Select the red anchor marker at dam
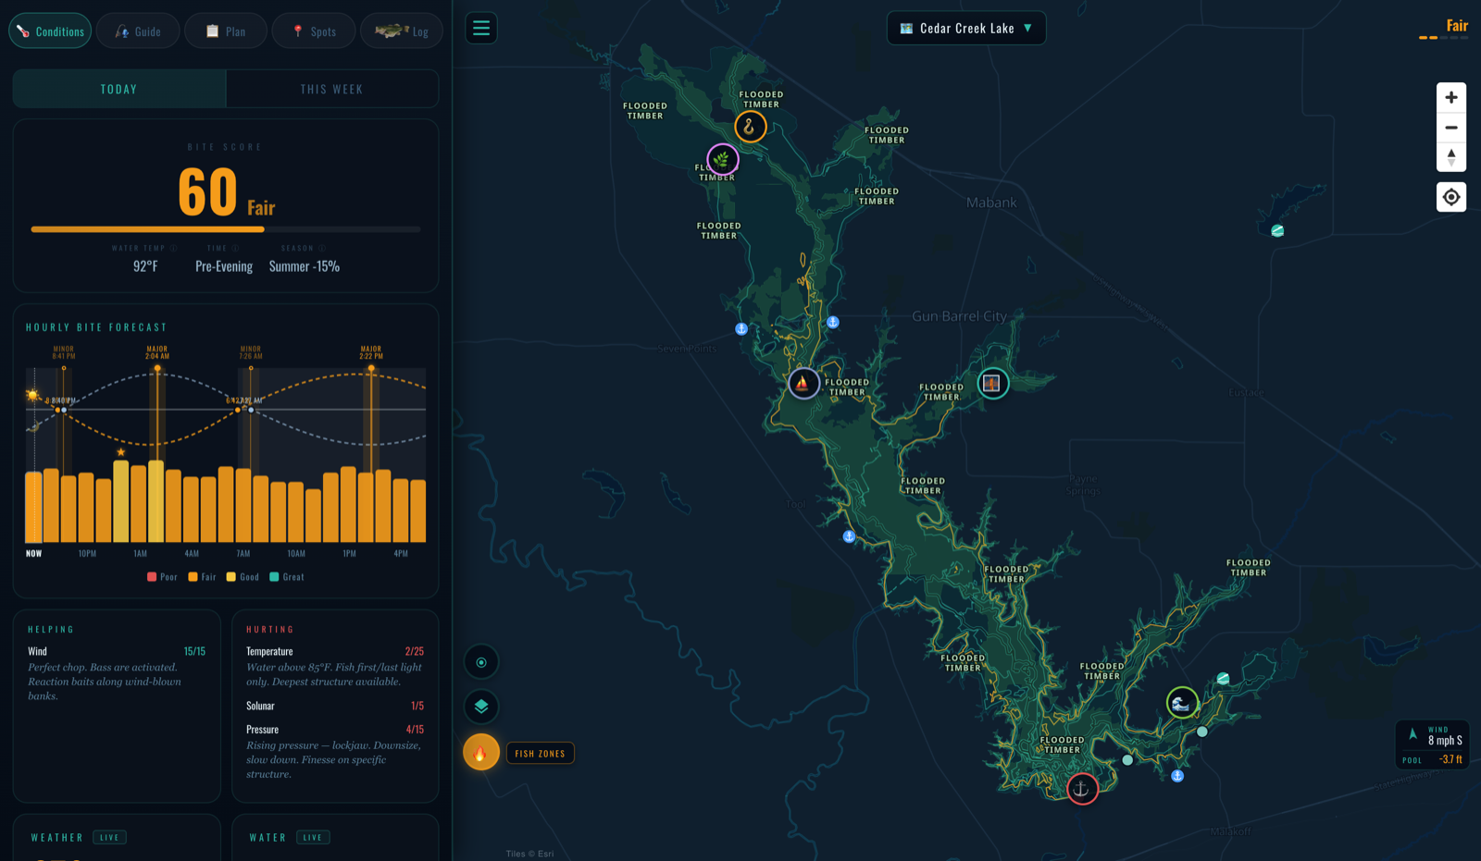1481x861 pixels. coord(1081,789)
